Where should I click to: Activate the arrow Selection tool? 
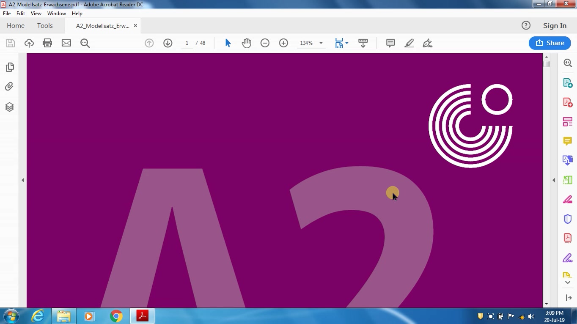pos(228,43)
